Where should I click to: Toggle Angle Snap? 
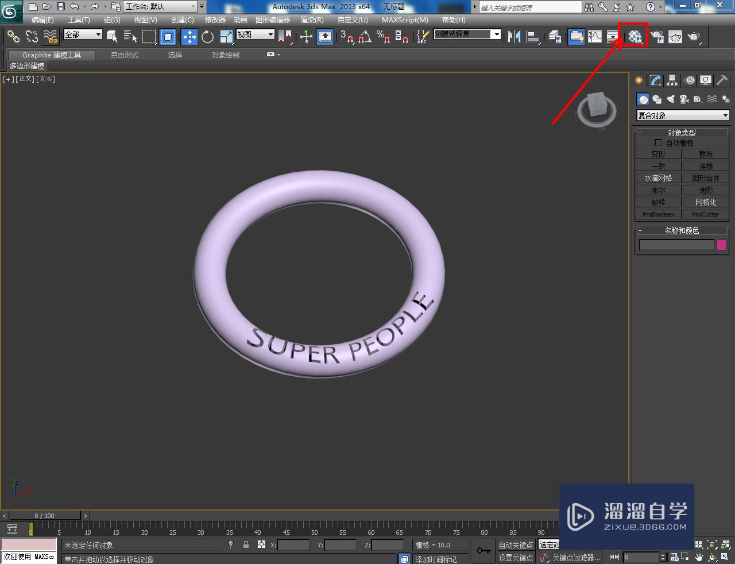(365, 36)
